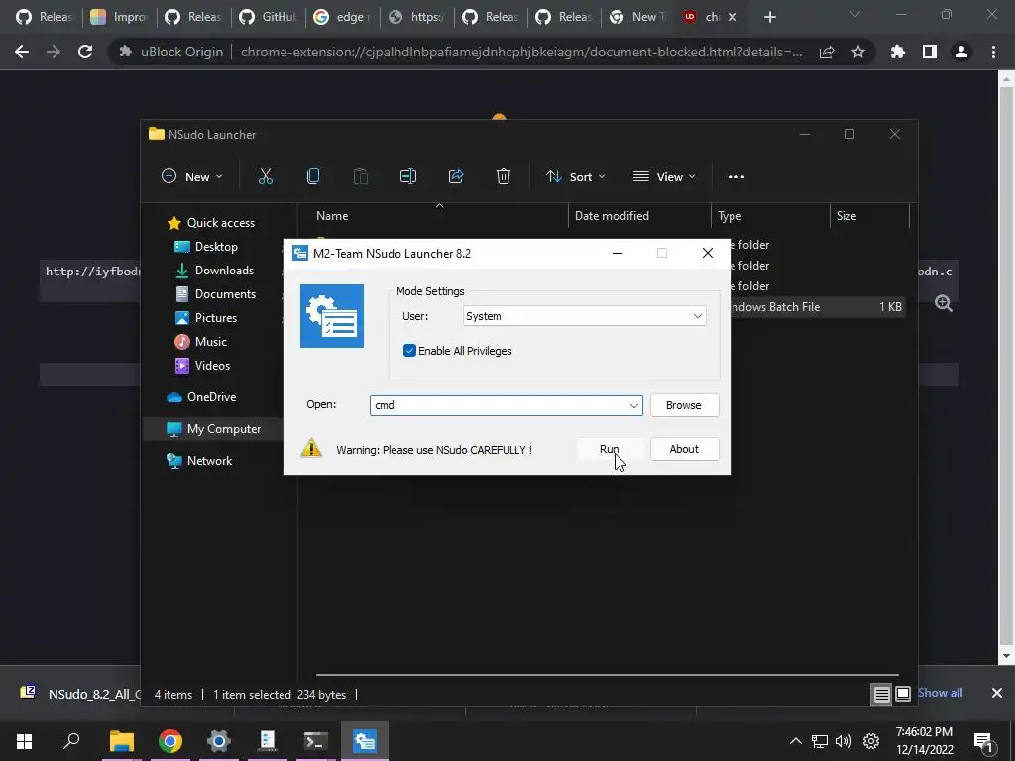The width and height of the screenshot is (1015, 761).
Task: Click the yellow warning triangle icon
Action: coord(311,448)
